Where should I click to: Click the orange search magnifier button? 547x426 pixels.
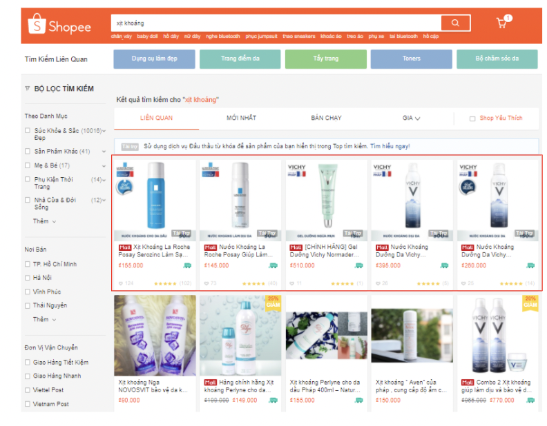(x=455, y=23)
